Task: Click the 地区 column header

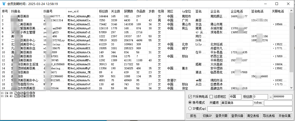Action: coord(173,11)
